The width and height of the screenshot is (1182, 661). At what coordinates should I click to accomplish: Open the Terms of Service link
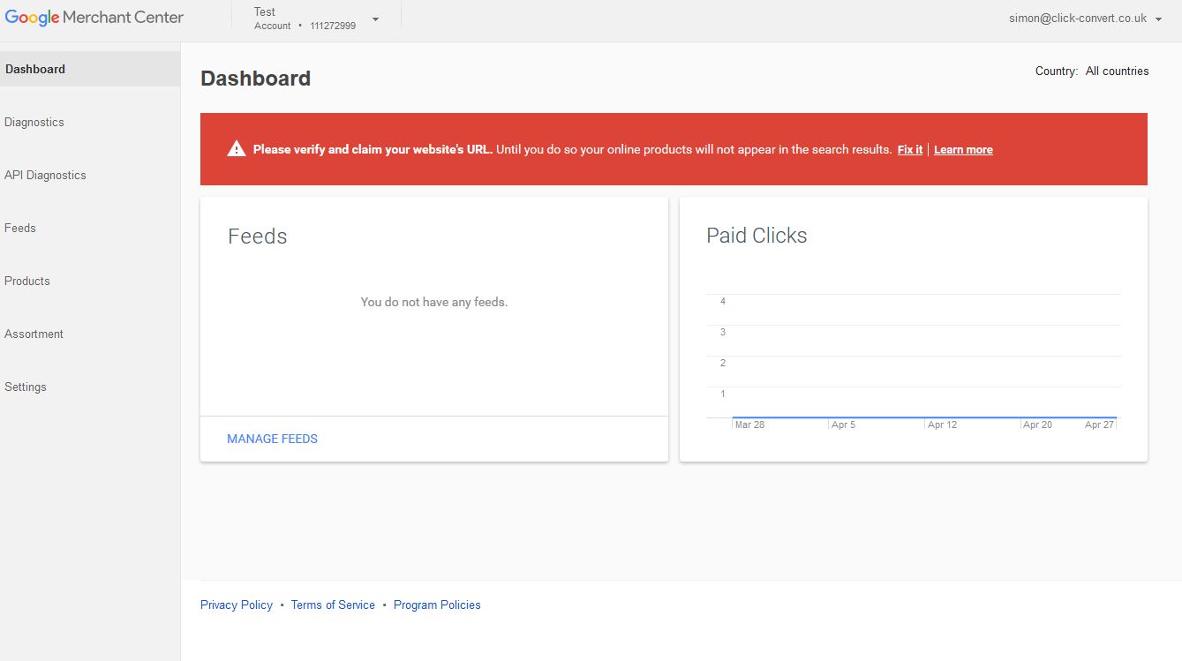point(333,605)
